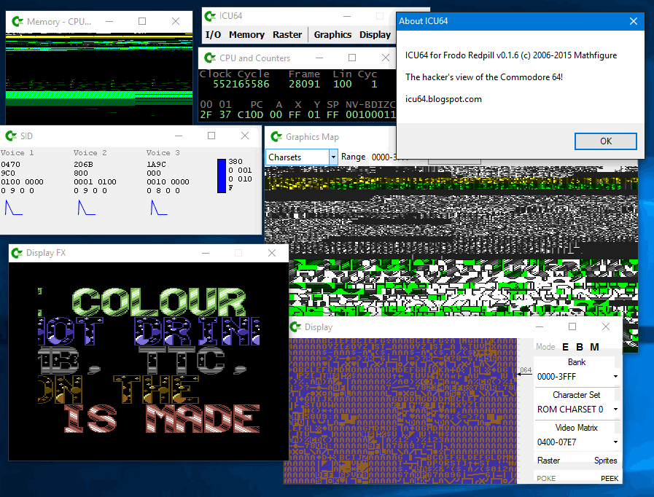Click the Display FX window icon
This screenshot has height=497, width=654.
(17, 253)
